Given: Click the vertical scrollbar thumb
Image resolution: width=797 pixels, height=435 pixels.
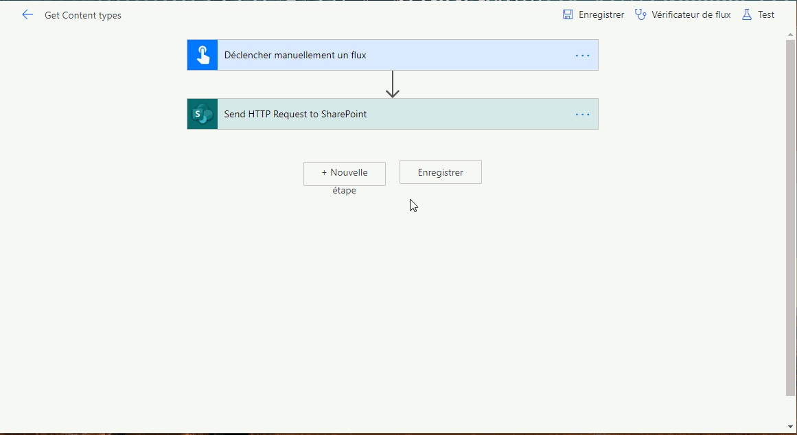Looking at the screenshot, I should click(x=790, y=217).
